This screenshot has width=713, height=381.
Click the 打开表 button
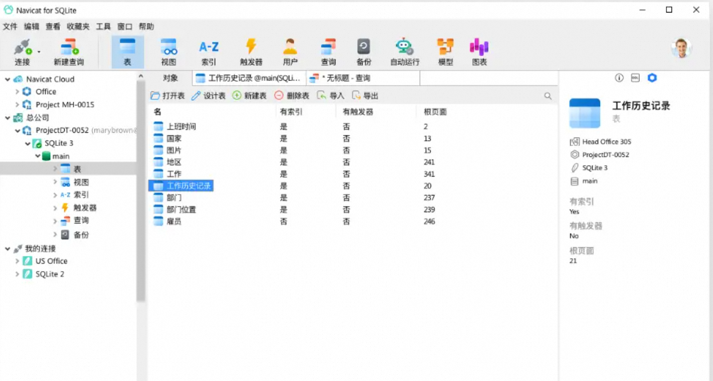tap(168, 96)
